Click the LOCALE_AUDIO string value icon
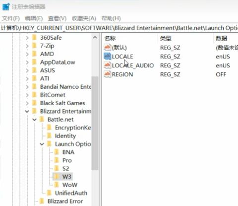The height and width of the screenshot is (206, 238). tap(107, 66)
